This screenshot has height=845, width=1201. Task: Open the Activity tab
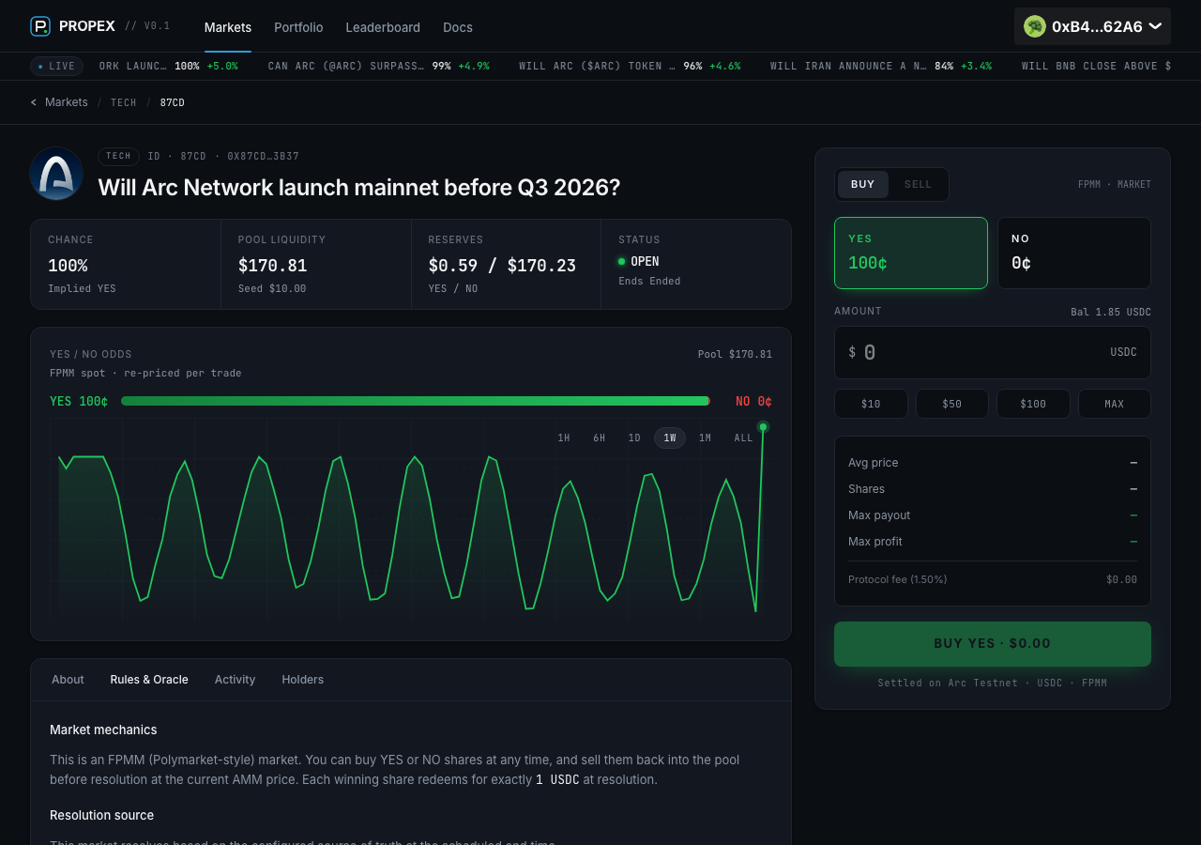coord(235,680)
